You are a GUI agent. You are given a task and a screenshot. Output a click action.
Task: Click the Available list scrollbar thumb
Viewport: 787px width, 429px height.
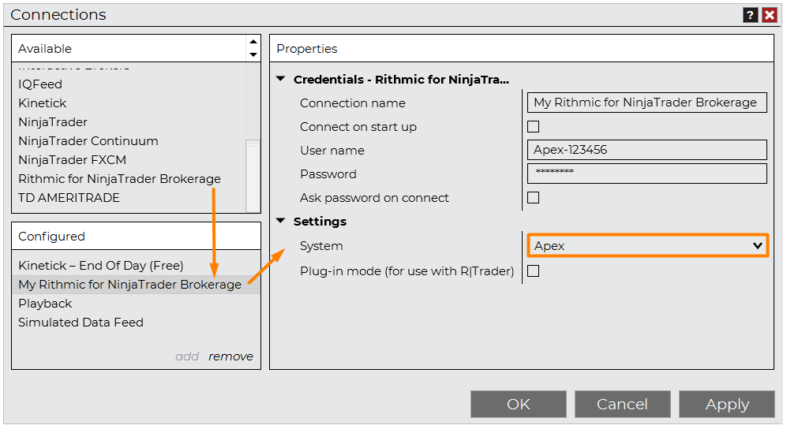(x=253, y=175)
